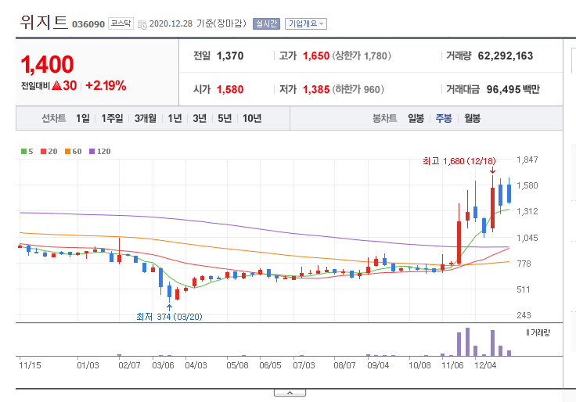Select the 1주일 line chart period
Viewport: 576px width, 402px height.
click(112, 118)
